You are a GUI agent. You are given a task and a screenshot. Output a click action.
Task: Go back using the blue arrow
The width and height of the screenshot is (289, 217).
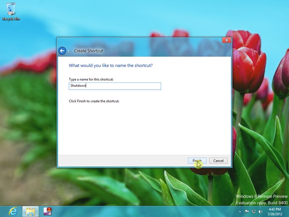point(62,51)
